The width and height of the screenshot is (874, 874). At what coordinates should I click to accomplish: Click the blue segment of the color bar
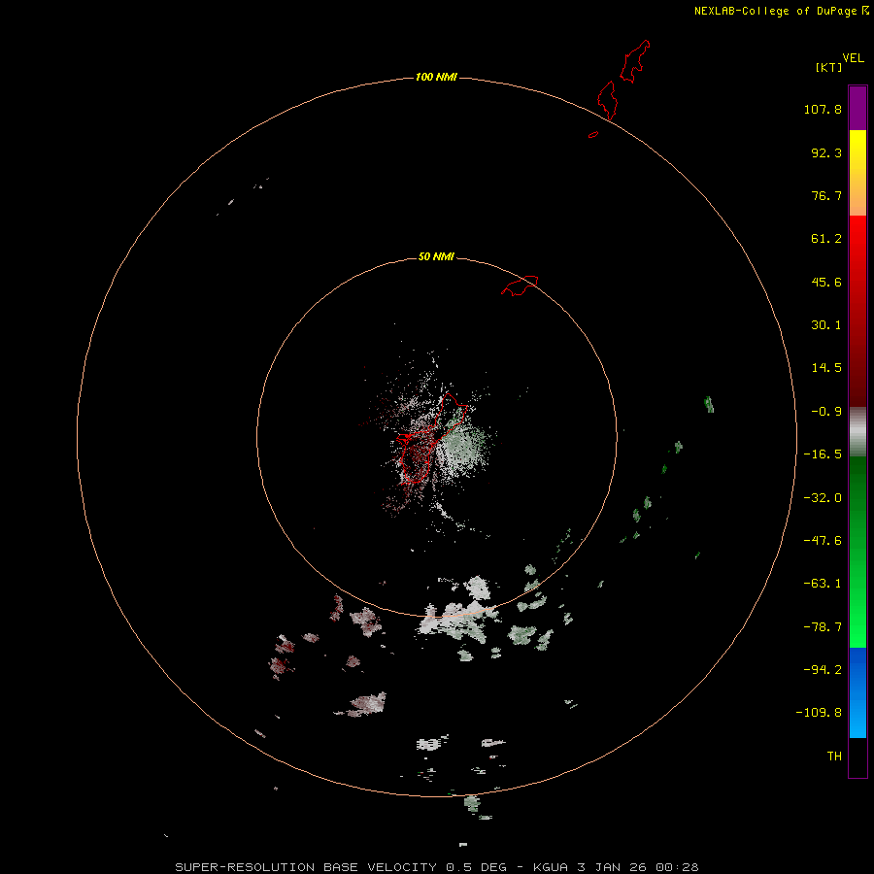coord(857,692)
